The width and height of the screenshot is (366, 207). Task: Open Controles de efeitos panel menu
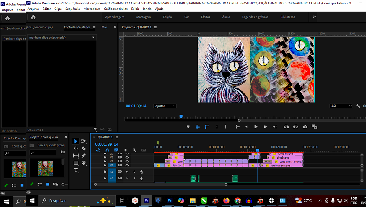click(x=94, y=27)
